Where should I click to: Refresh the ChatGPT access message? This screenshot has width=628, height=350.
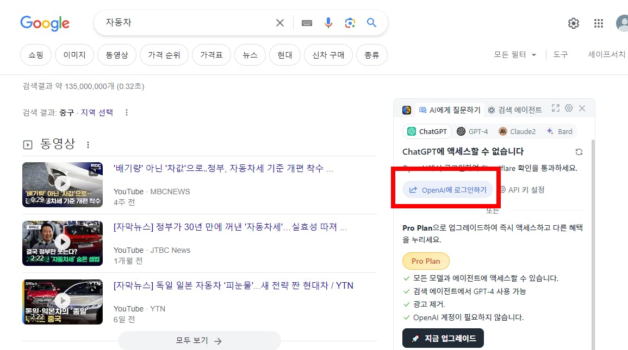(x=579, y=152)
